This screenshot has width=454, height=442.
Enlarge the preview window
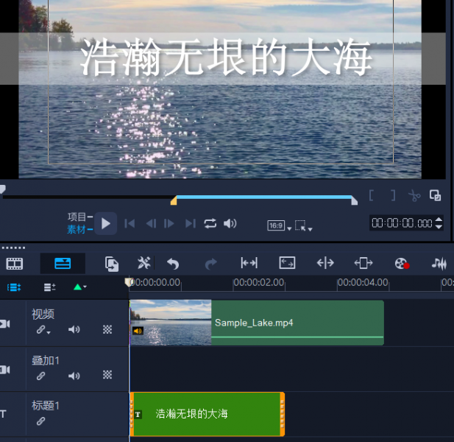tap(435, 195)
